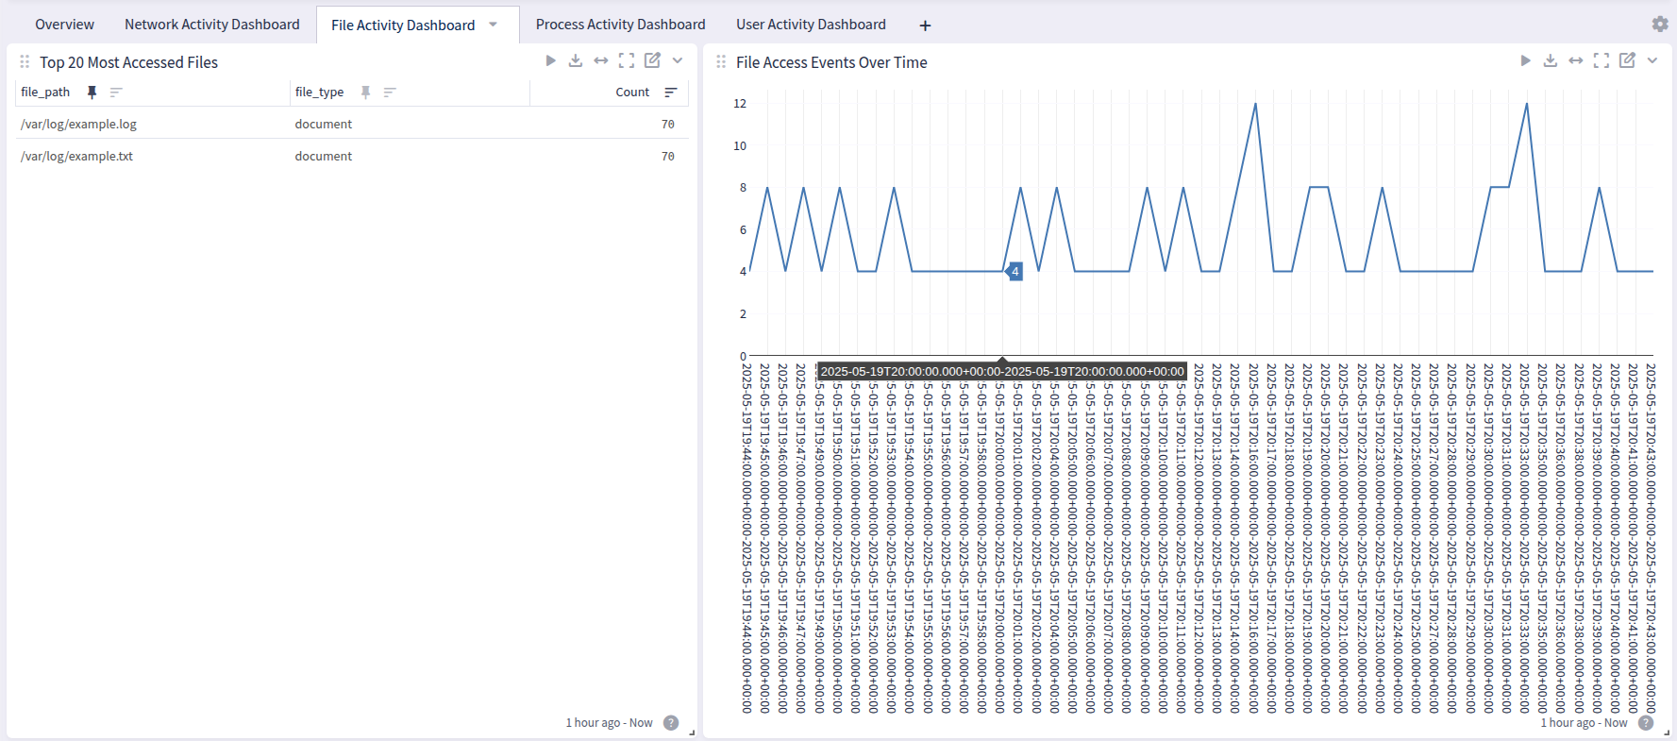Sort by the Count column
This screenshot has height=741, width=1677.
click(x=671, y=93)
